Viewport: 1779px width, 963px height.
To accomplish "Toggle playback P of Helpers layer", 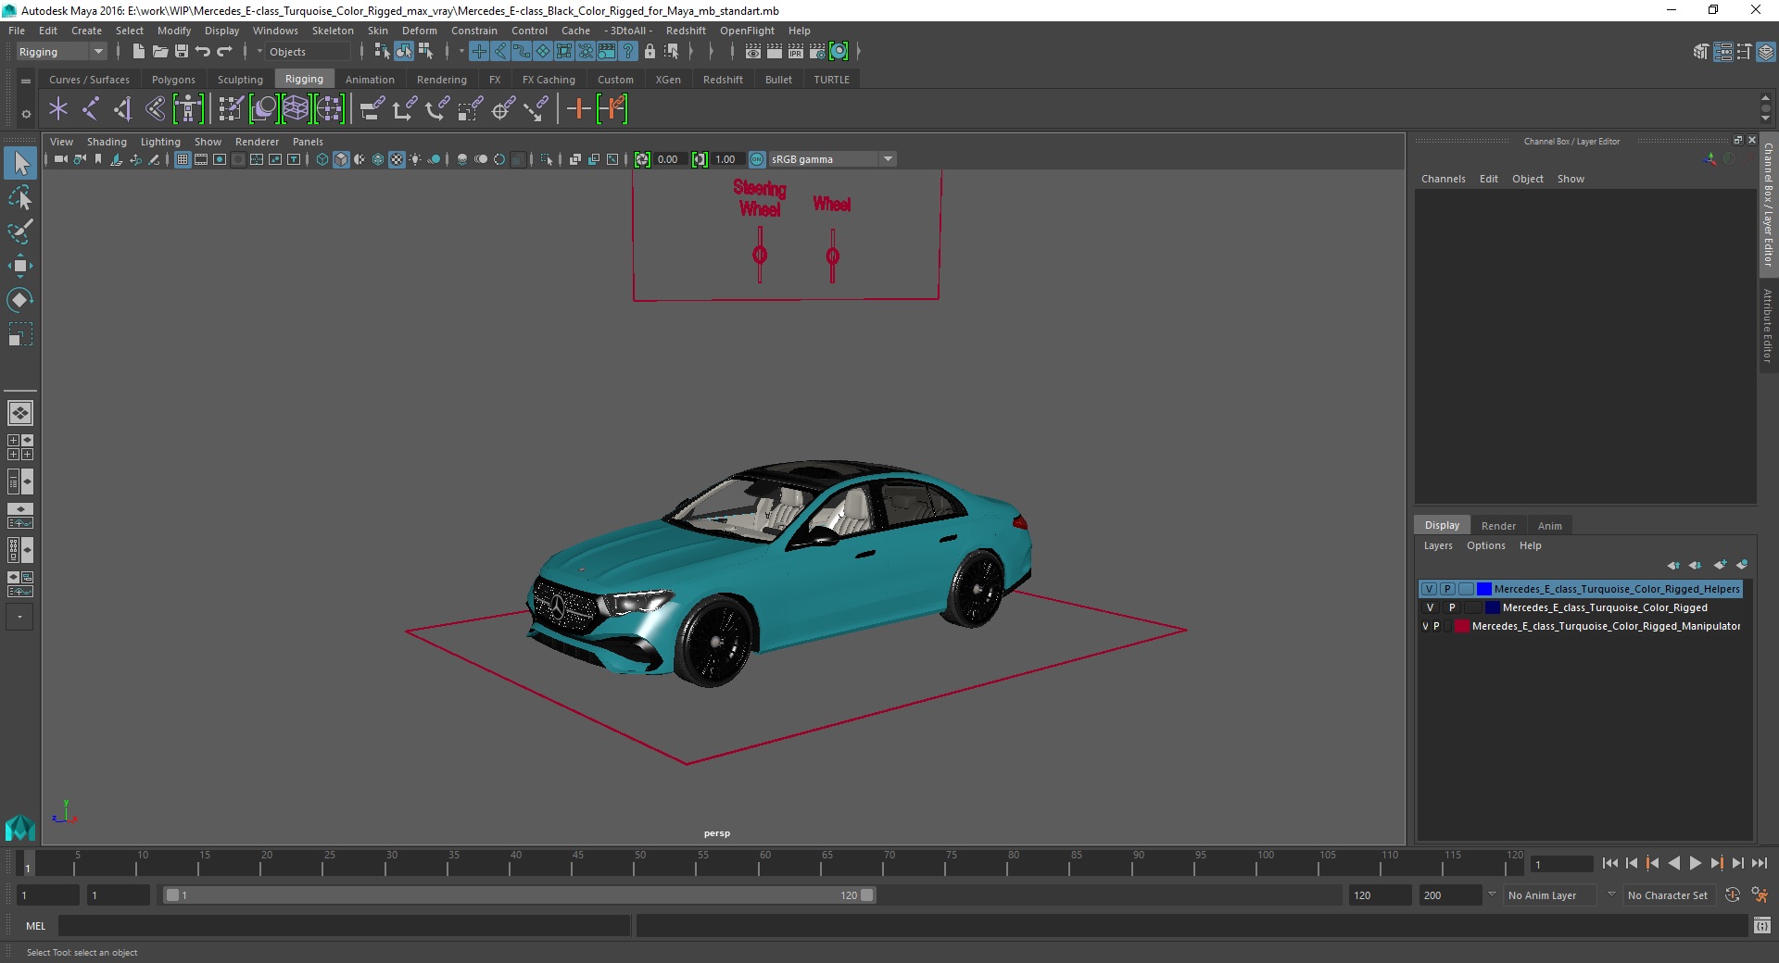I will (x=1447, y=589).
